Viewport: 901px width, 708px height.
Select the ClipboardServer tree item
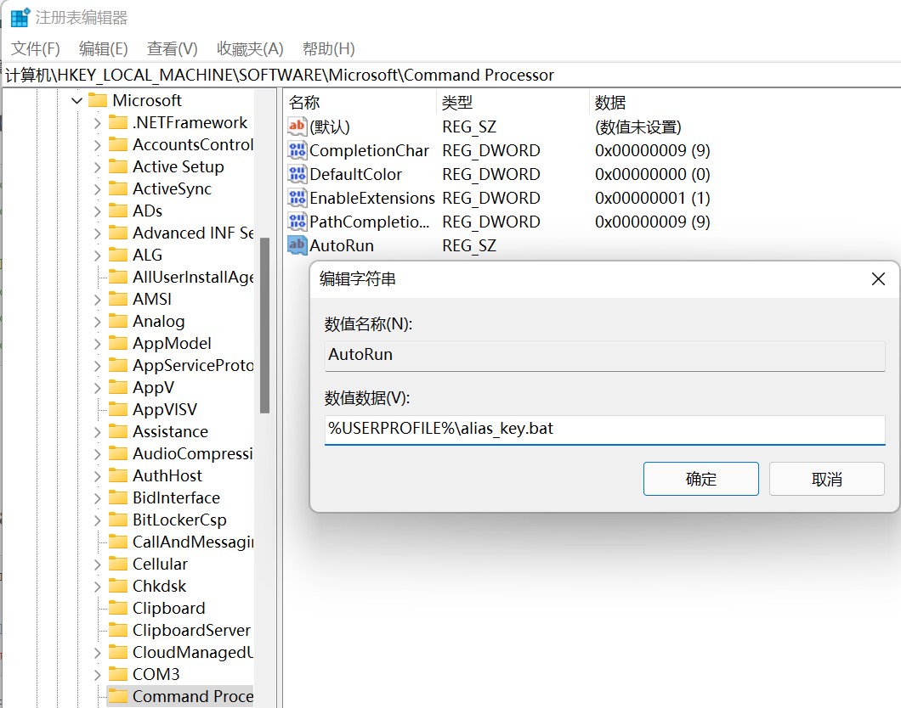click(191, 631)
